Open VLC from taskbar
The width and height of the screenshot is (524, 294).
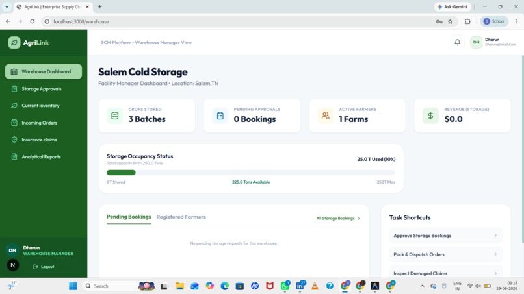point(315,286)
